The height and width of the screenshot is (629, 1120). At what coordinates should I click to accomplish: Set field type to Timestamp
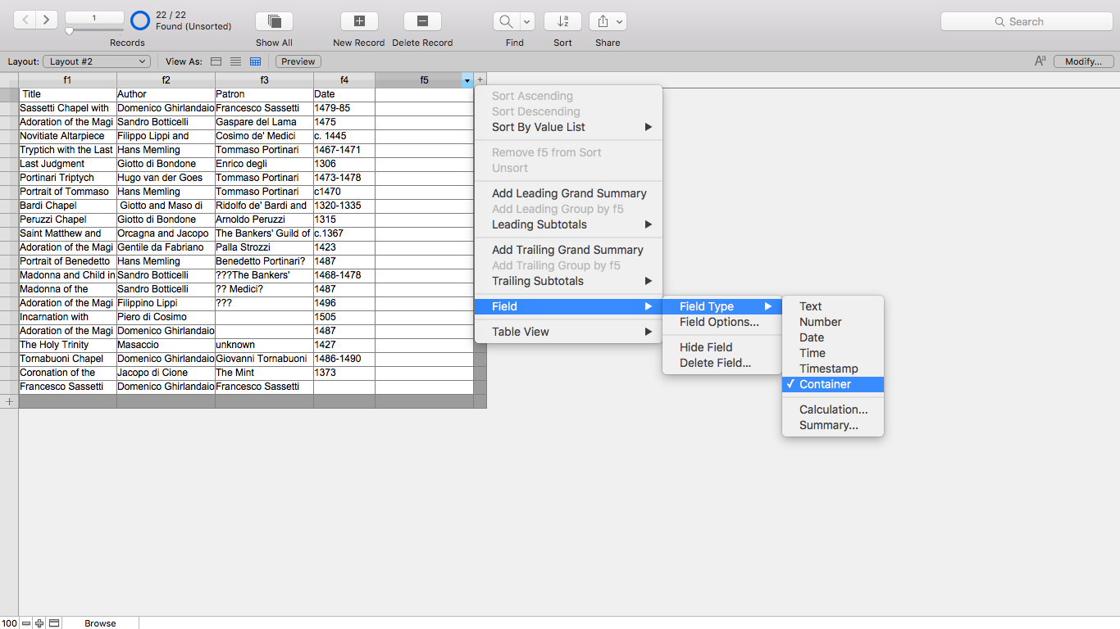tap(833, 369)
